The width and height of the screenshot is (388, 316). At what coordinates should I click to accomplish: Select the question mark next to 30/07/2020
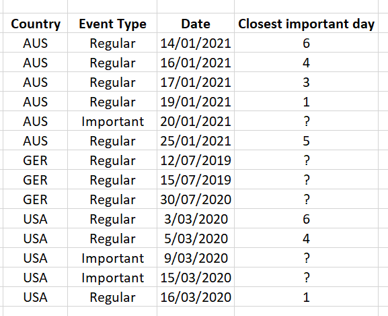tap(306, 199)
